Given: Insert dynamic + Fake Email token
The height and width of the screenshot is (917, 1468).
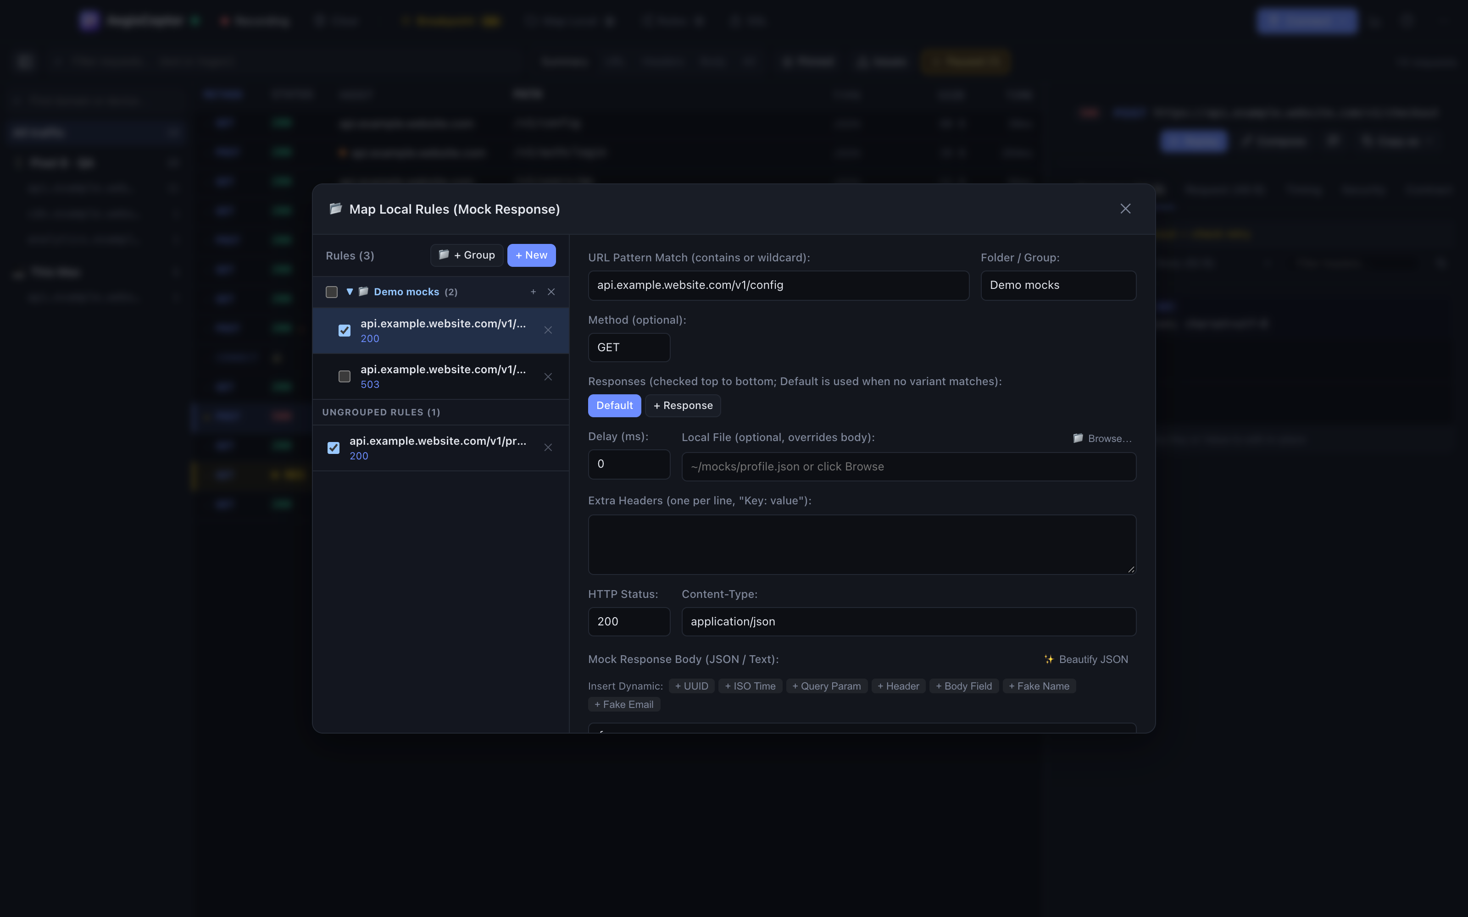Looking at the screenshot, I should click(624, 704).
